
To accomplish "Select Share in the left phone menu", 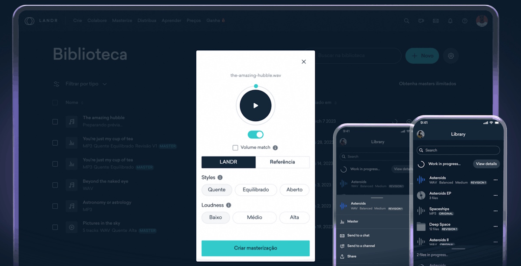I will (348, 256).
